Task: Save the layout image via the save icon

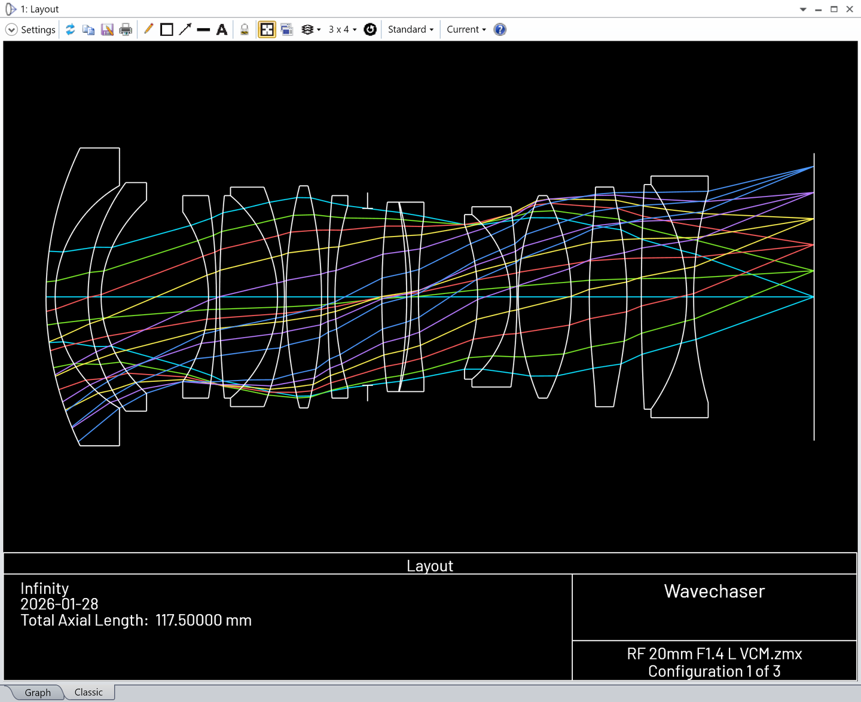Action: click(x=107, y=29)
